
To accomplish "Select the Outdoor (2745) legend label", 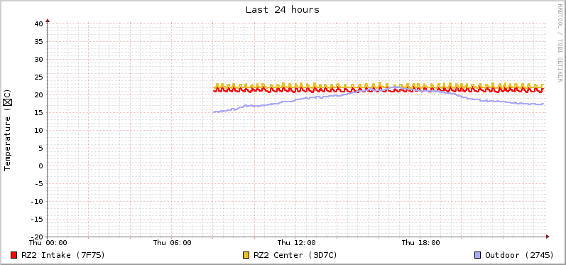I will tap(519, 255).
